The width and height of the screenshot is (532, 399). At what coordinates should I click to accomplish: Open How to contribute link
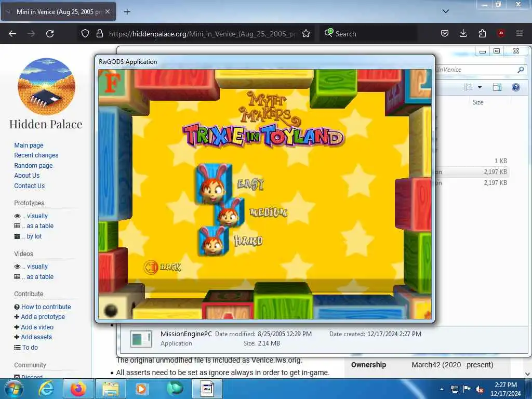[x=46, y=307]
